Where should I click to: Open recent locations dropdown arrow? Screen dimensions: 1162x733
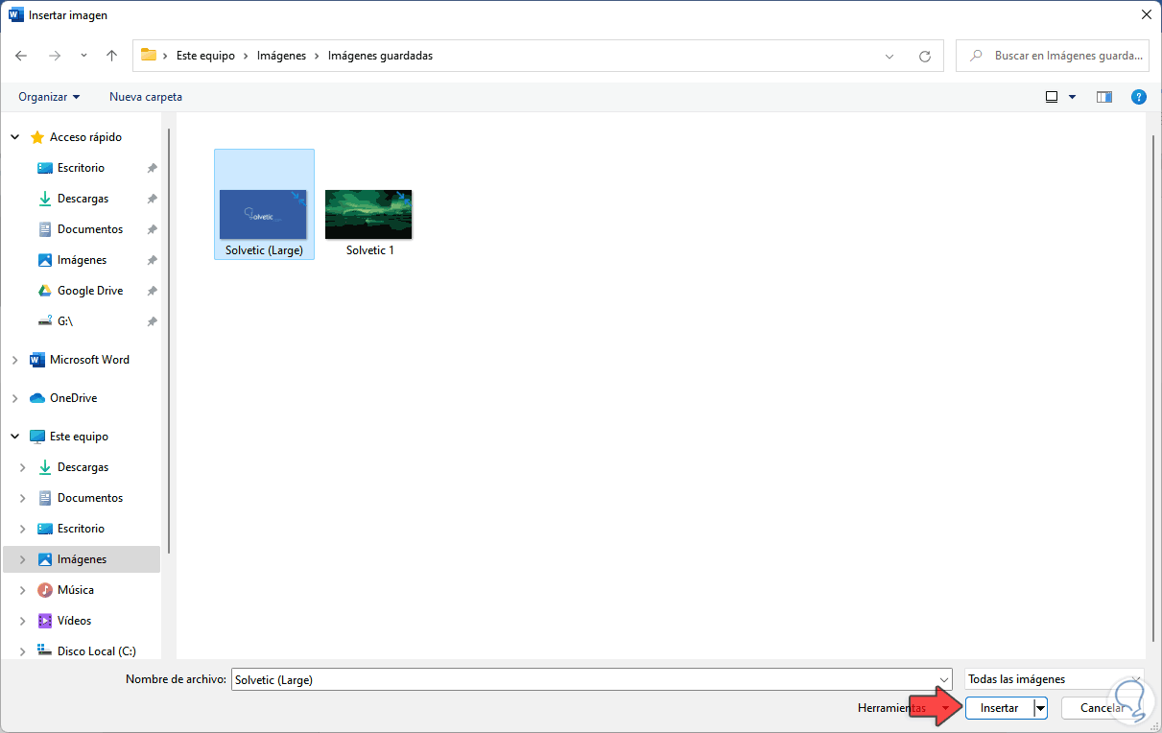click(83, 56)
